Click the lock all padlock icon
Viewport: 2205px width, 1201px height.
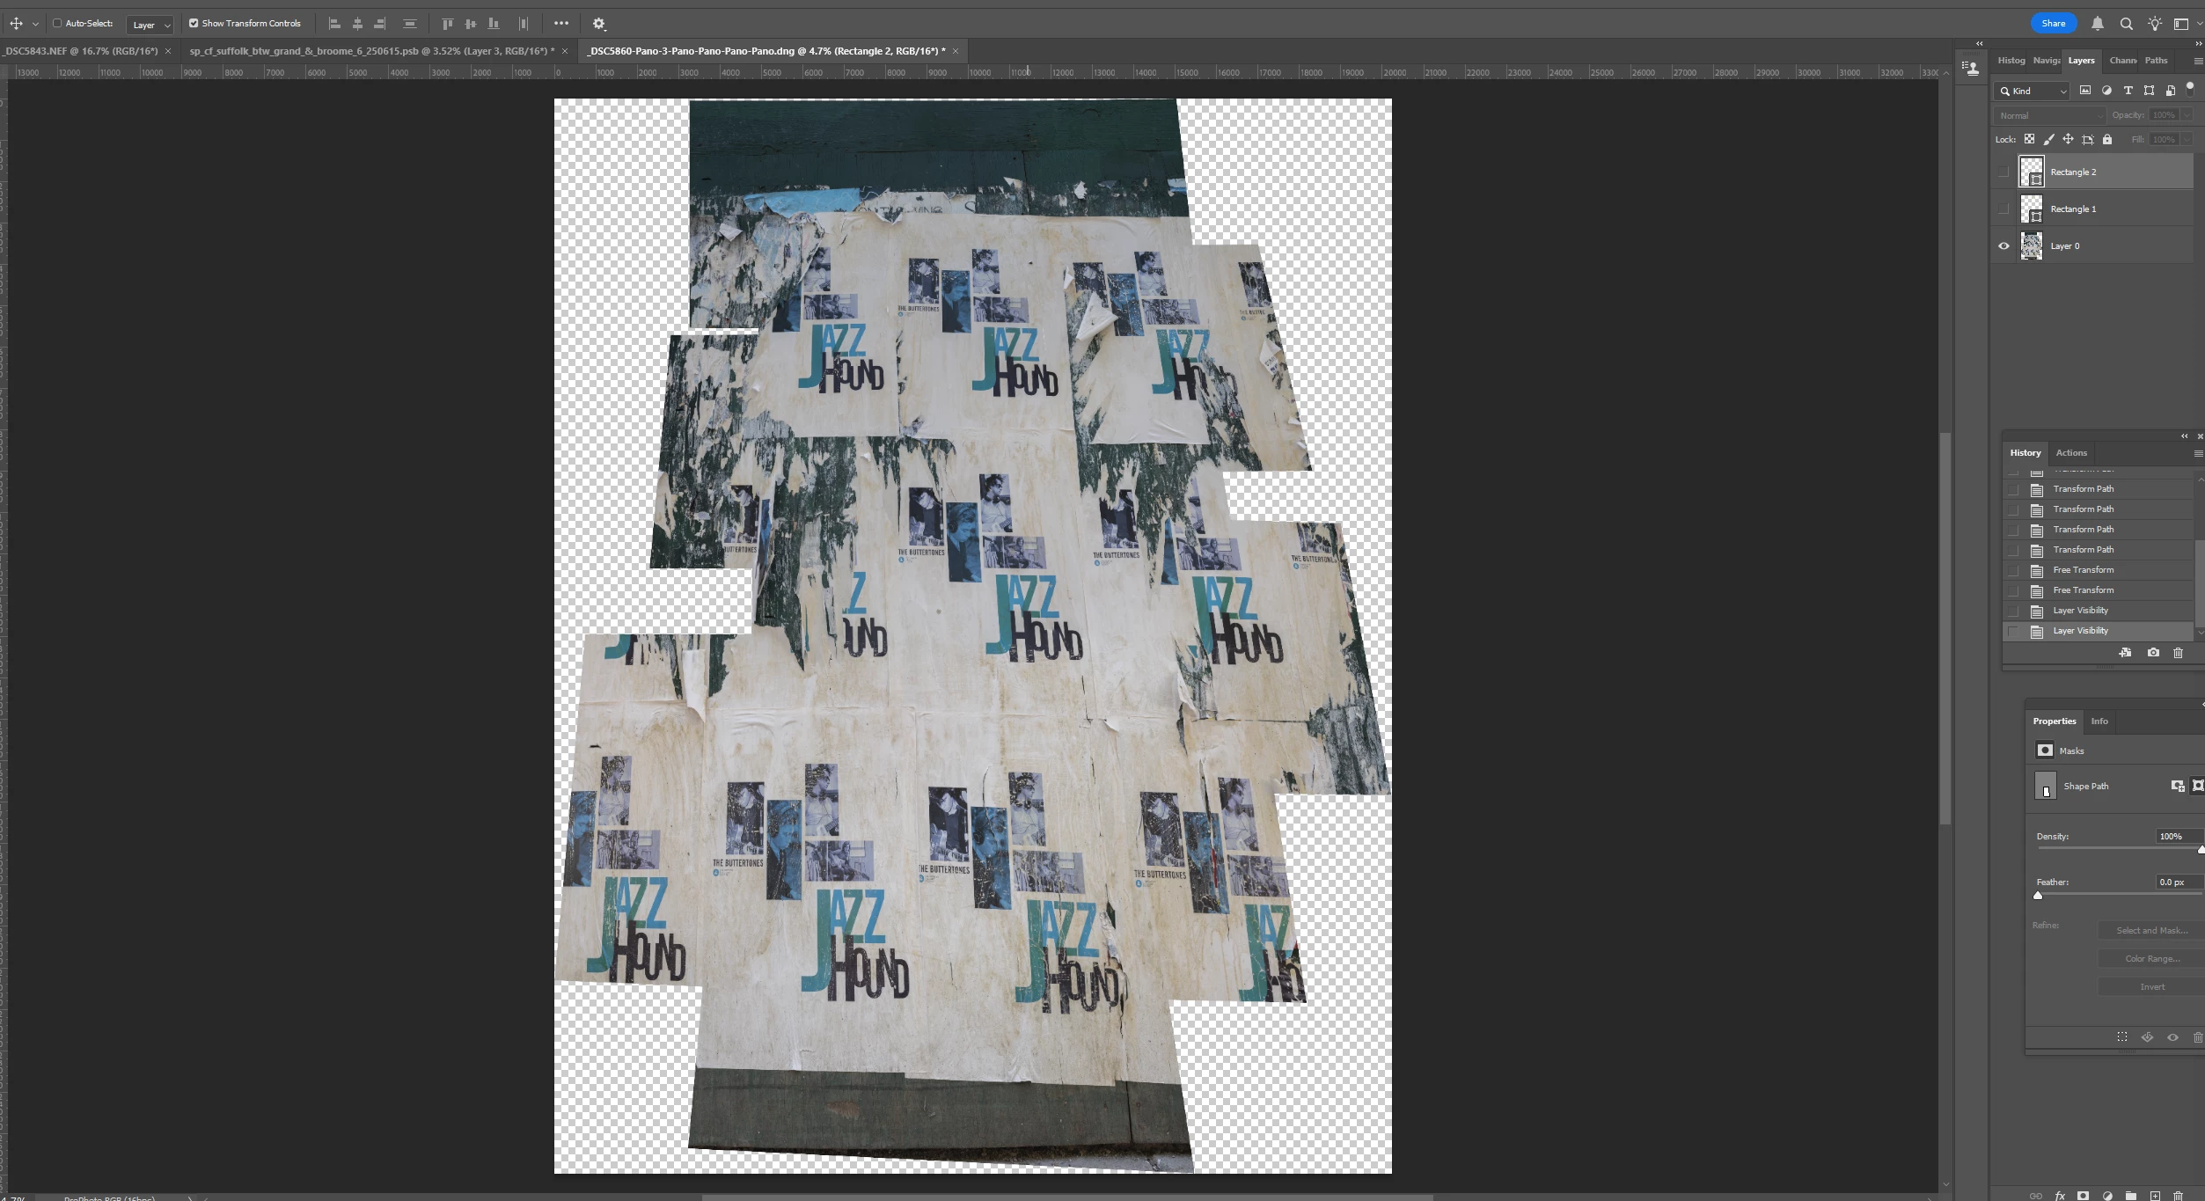2106,139
